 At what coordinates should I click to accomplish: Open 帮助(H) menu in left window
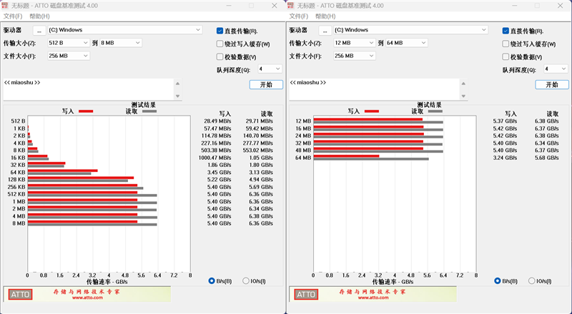coord(39,16)
